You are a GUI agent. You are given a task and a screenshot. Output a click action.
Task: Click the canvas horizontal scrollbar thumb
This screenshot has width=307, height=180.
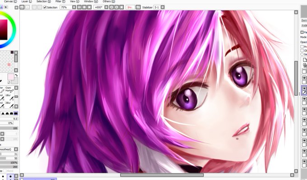pos(162,175)
